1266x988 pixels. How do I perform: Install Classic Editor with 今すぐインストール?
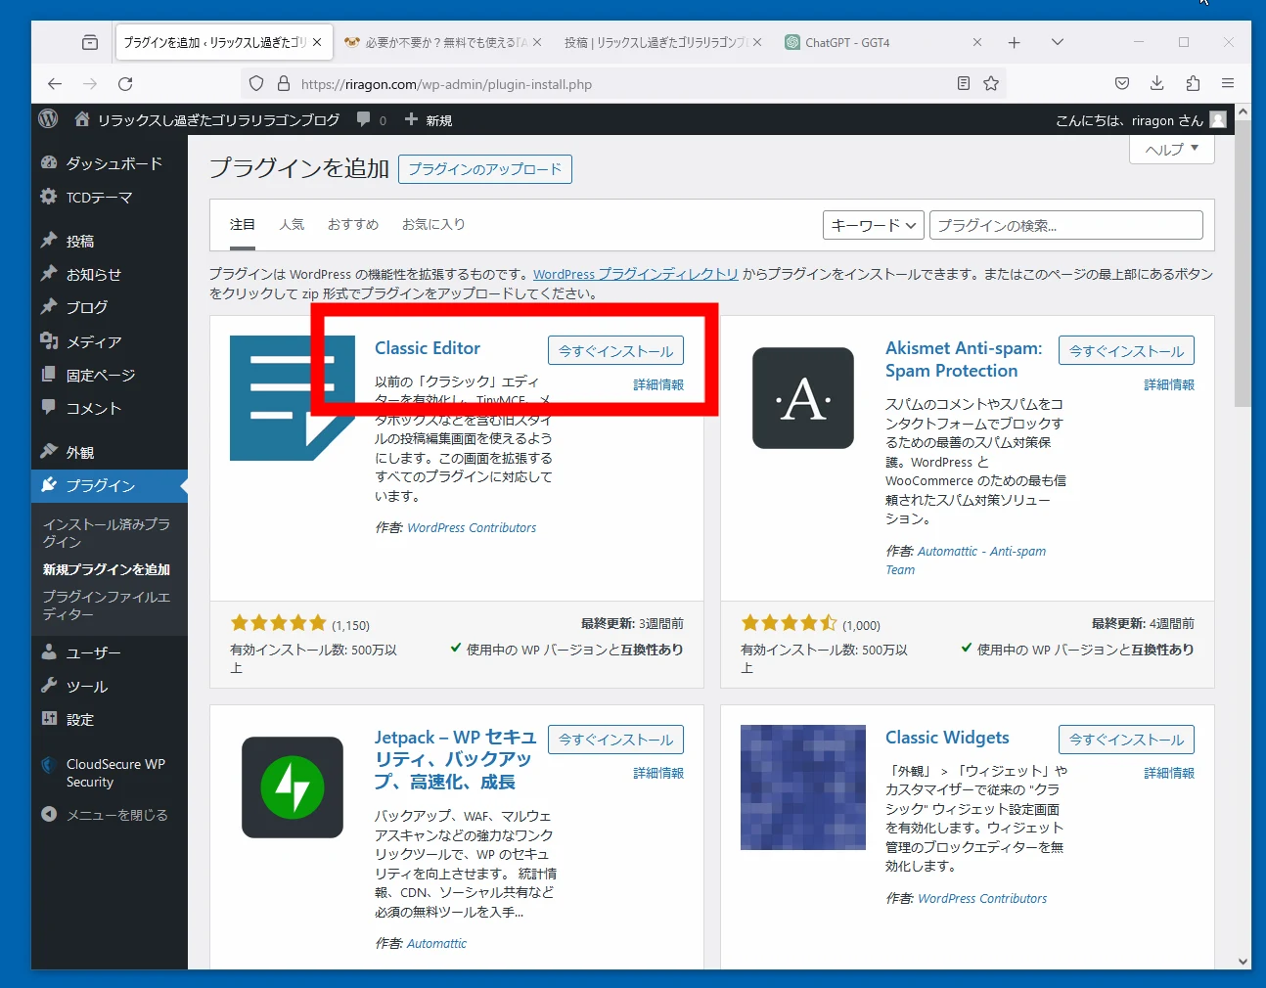[615, 351]
